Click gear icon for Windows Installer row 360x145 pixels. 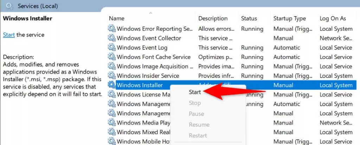click(x=112, y=85)
